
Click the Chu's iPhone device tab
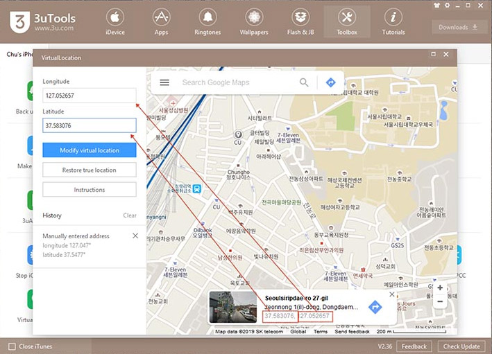coord(19,54)
